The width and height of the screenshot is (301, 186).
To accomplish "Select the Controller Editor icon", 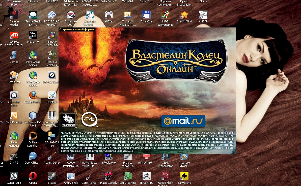I will pos(14,95).
